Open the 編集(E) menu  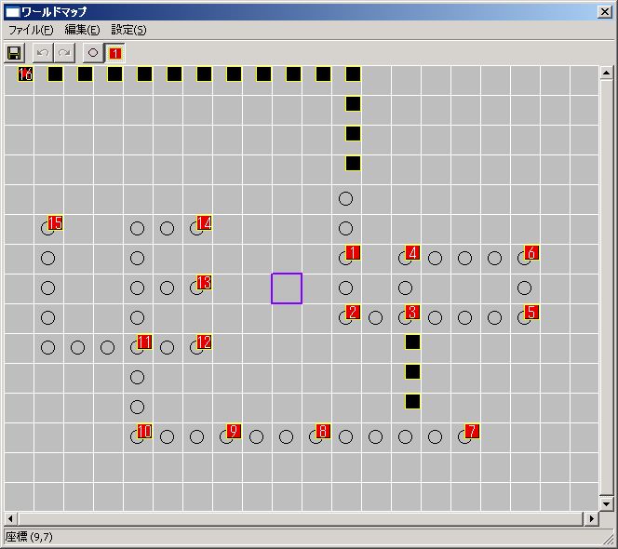pyautogui.click(x=82, y=30)
